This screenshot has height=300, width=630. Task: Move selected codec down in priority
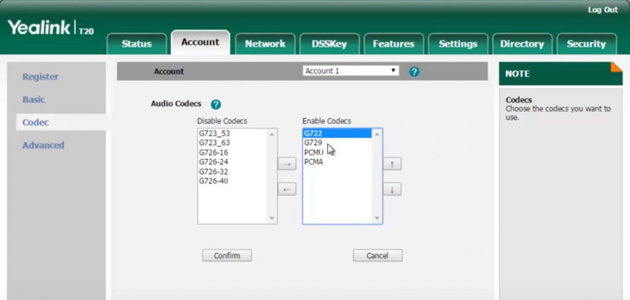[392, 189]
